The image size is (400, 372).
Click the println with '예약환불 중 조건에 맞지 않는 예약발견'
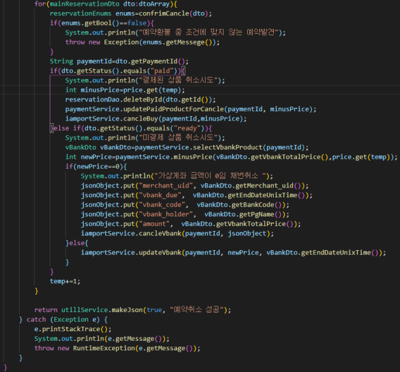pos(175,33)
